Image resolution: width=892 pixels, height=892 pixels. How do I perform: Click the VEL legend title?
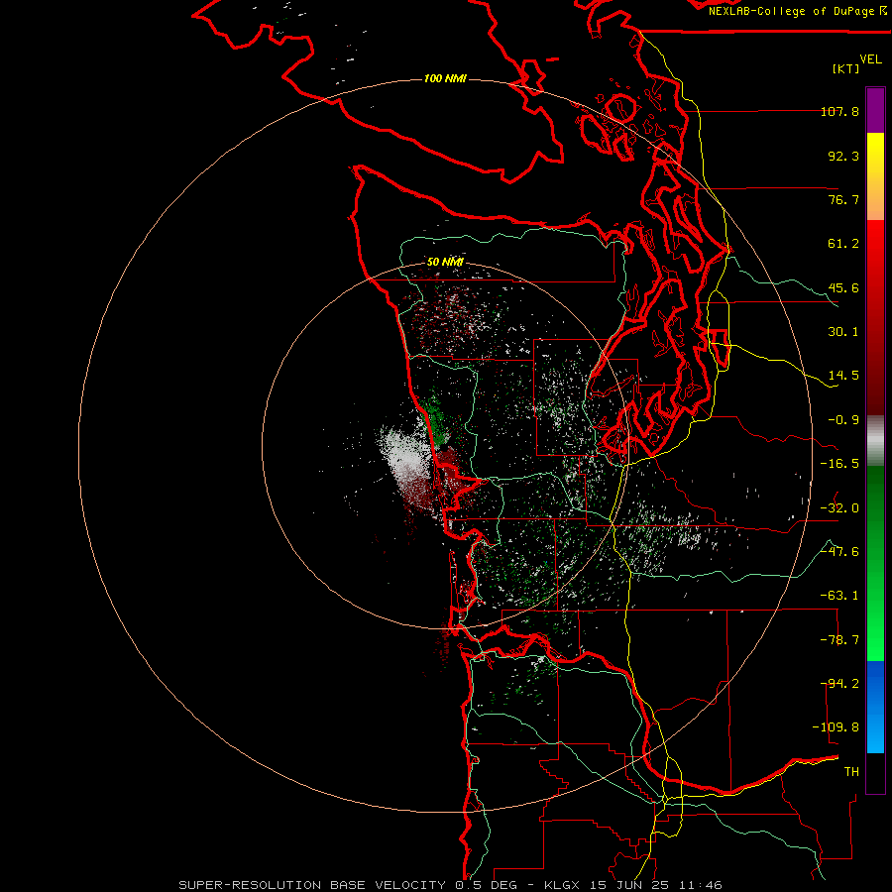(x=871, y=59)
